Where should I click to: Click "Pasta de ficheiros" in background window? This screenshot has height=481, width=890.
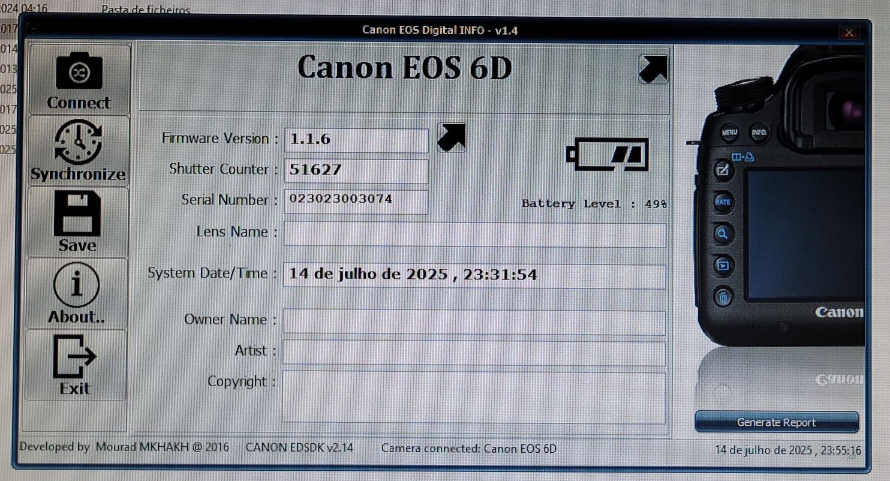point(146,10)
